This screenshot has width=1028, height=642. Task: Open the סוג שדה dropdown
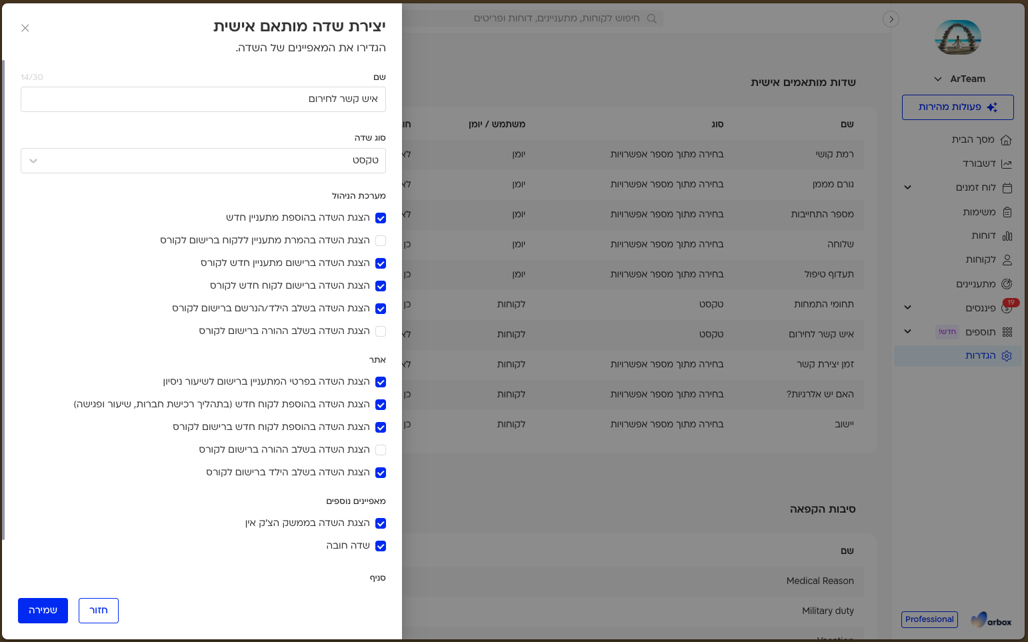203,161
